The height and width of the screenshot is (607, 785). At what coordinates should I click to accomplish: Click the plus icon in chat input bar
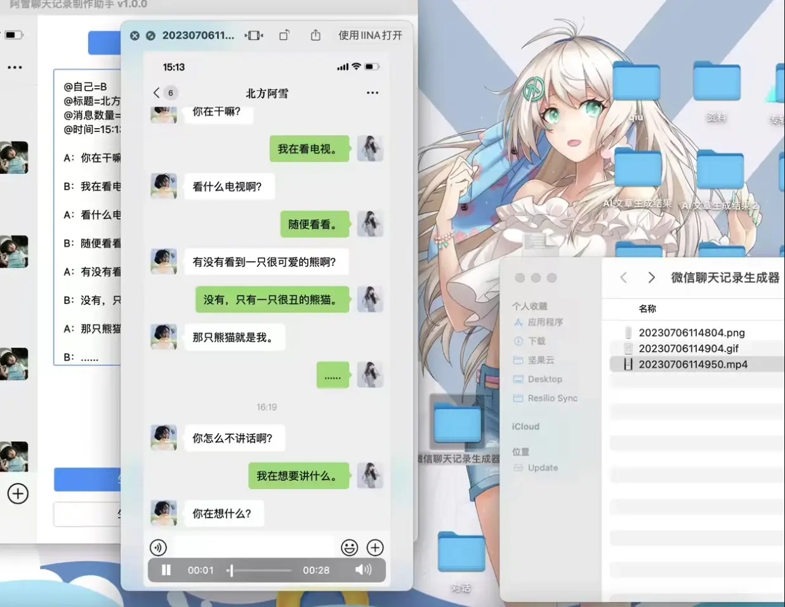tap(375, 547)
